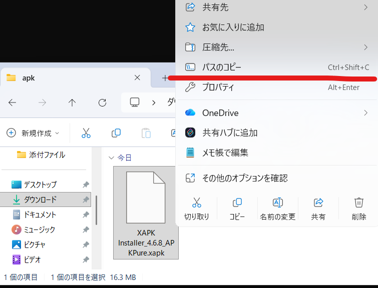Click the rename (名前の変更) icon

tap(277, 202)
